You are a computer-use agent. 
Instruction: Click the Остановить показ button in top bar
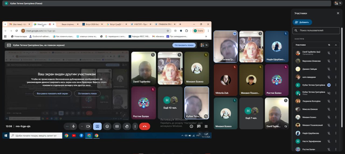coord(184,45)
